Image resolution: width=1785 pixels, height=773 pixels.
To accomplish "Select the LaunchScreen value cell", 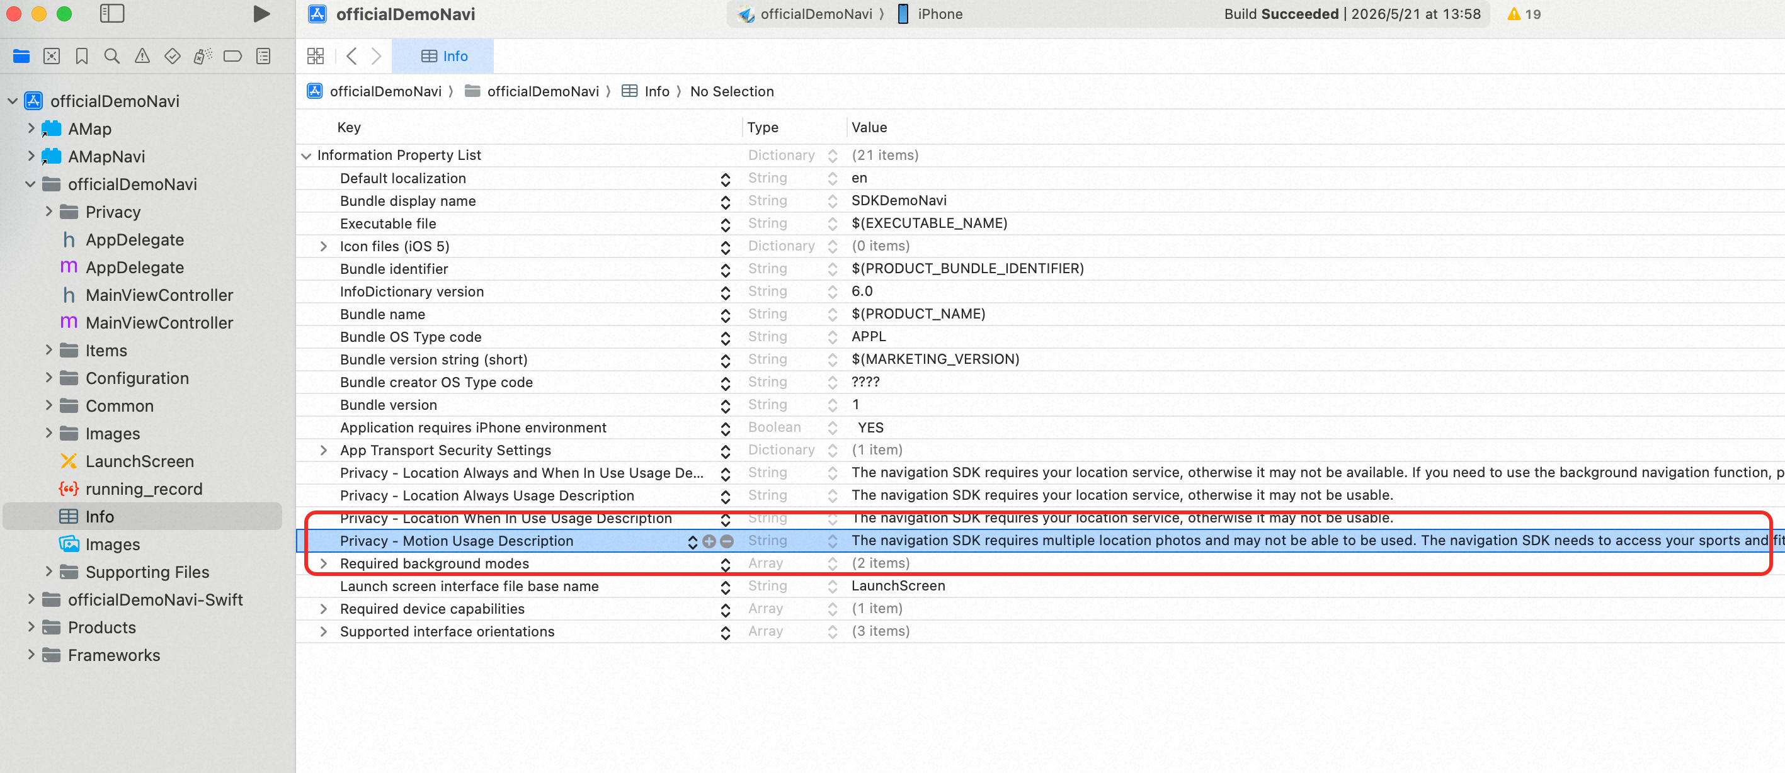I will [898, 586].
